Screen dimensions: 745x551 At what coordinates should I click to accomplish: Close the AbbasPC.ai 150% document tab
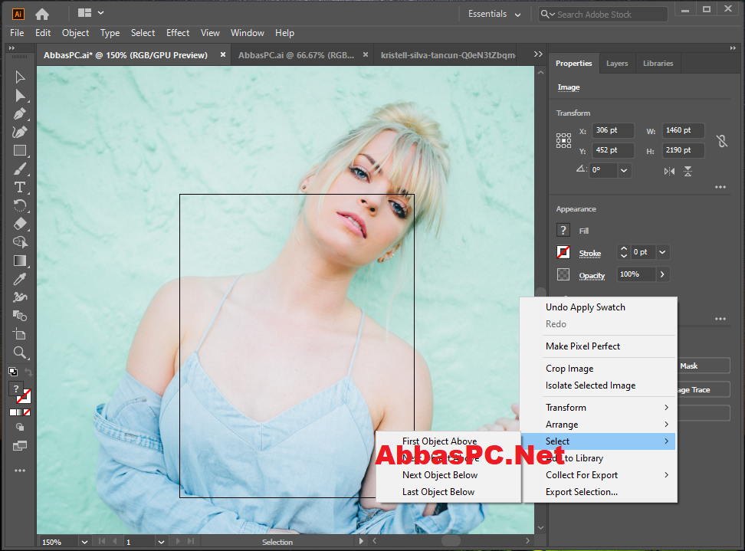click(222, 54)
